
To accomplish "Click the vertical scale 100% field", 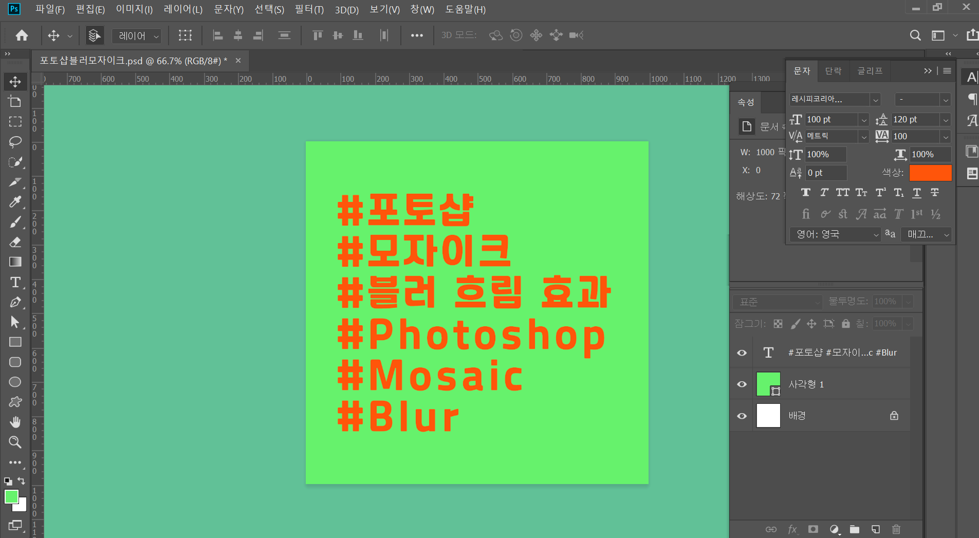I will (x=825, y=155).
